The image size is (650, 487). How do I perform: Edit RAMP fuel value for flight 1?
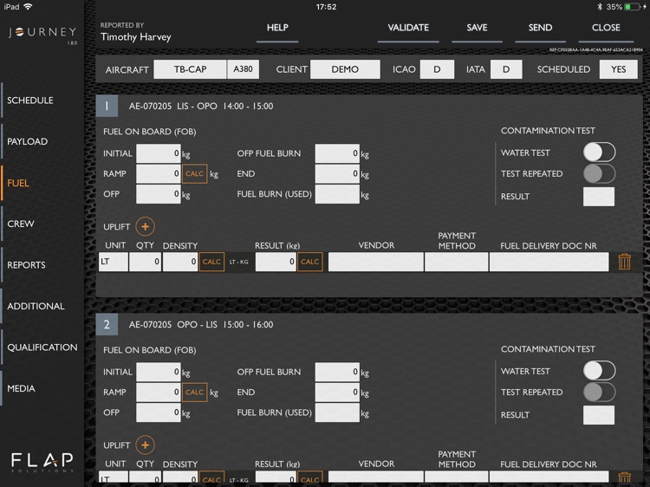(x=159, y=173)
